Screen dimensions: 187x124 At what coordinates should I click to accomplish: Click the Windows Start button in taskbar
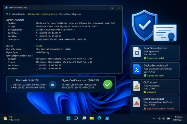68,118
